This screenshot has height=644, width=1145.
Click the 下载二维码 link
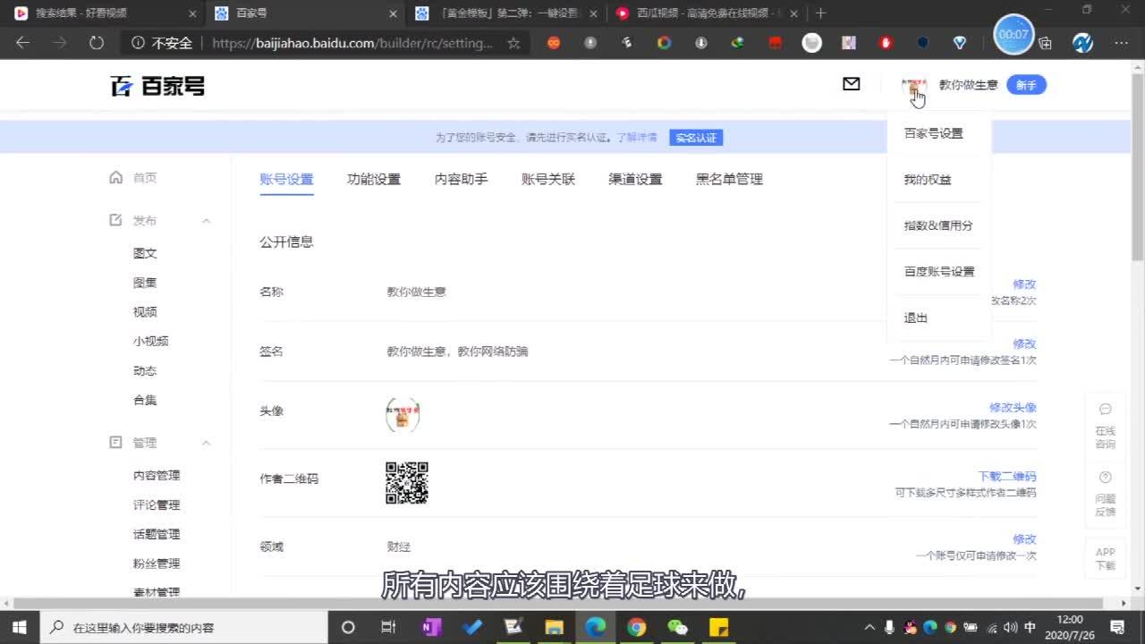[1006, 476]
